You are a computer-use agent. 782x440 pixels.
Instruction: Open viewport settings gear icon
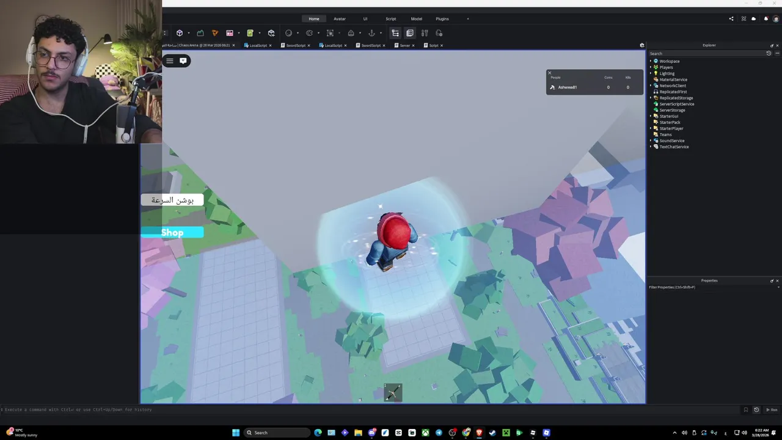[x=641, y=45]
